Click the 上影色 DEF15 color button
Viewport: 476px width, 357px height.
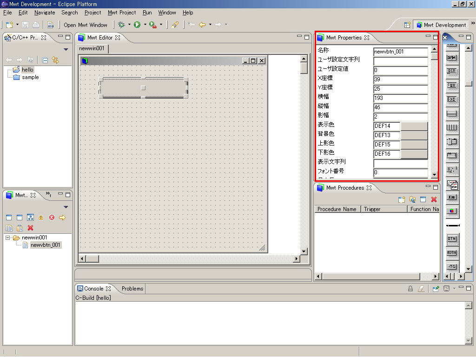click(414, 145)
